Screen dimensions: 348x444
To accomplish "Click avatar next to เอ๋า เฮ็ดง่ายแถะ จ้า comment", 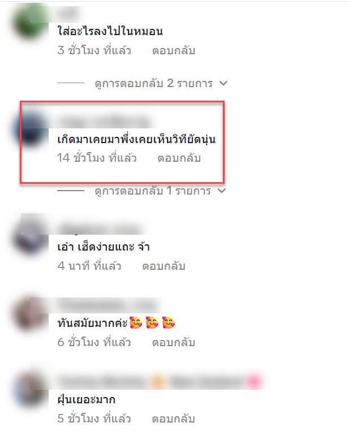I will pos(30,236).
